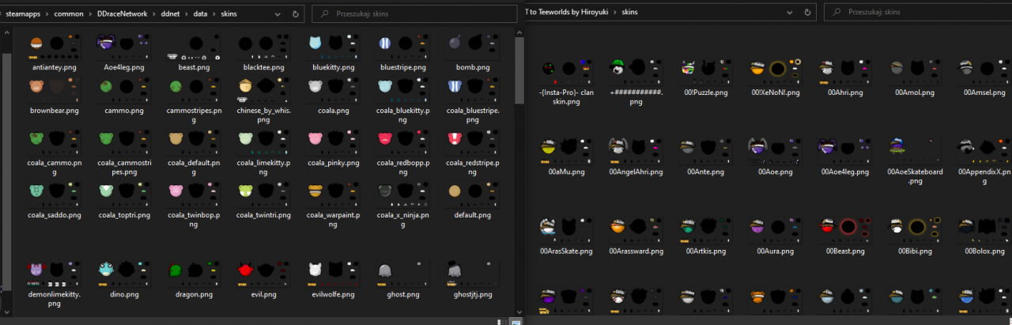Expand right address bar history dropdown
This screenshot has height=325, width=1012.
[788, 13]
